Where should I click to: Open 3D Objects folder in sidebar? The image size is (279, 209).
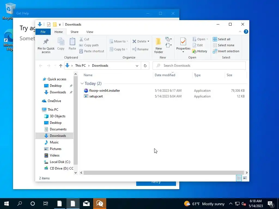[57, 116]
